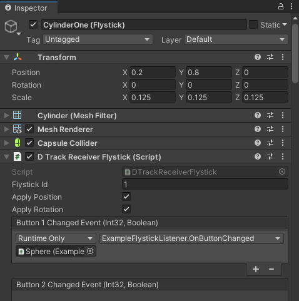Open the Layer dropdown showing Default
This screenshot has width=299, height=301.
[236, 39]
